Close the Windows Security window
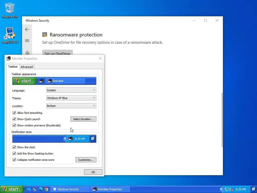 pos(217,20)
